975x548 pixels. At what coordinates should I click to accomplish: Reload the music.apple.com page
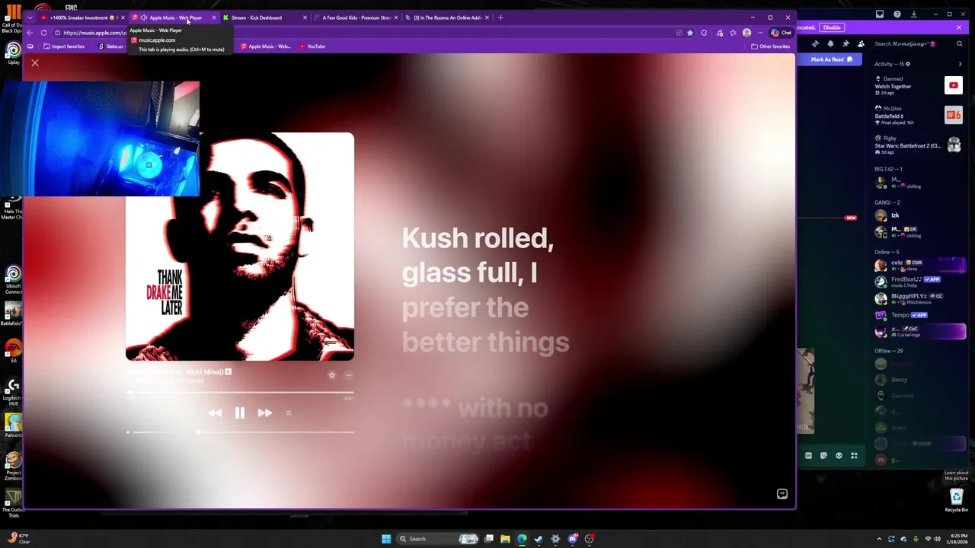coord(44,33)
